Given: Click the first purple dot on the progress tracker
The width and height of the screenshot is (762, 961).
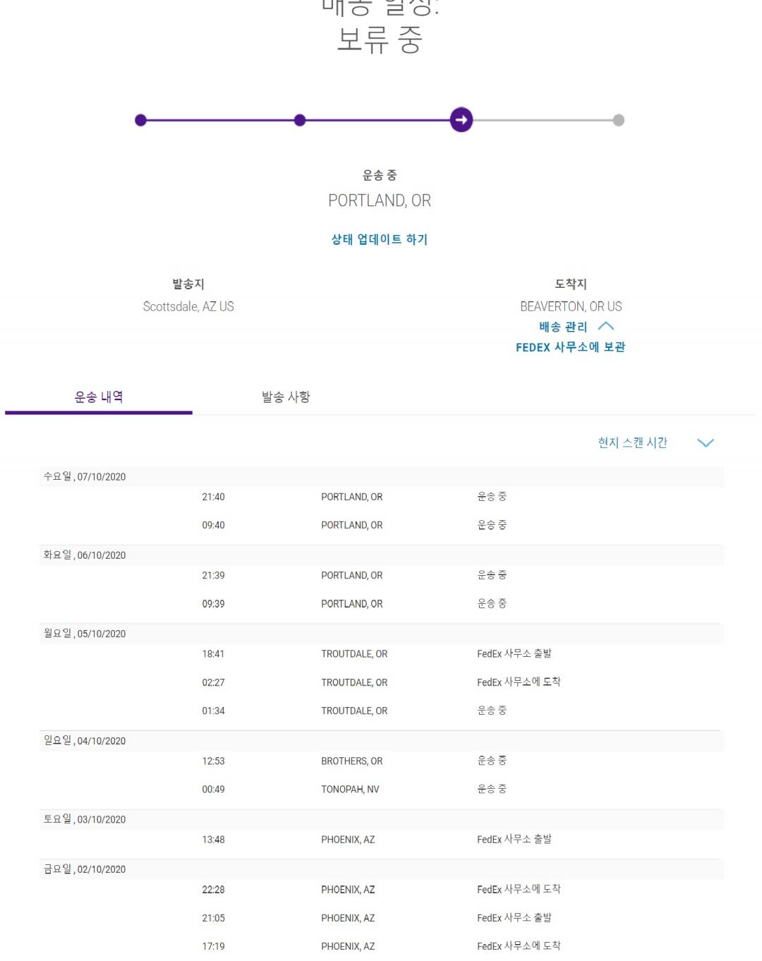Looking at the screenshot, I should [x=140, y=120].
